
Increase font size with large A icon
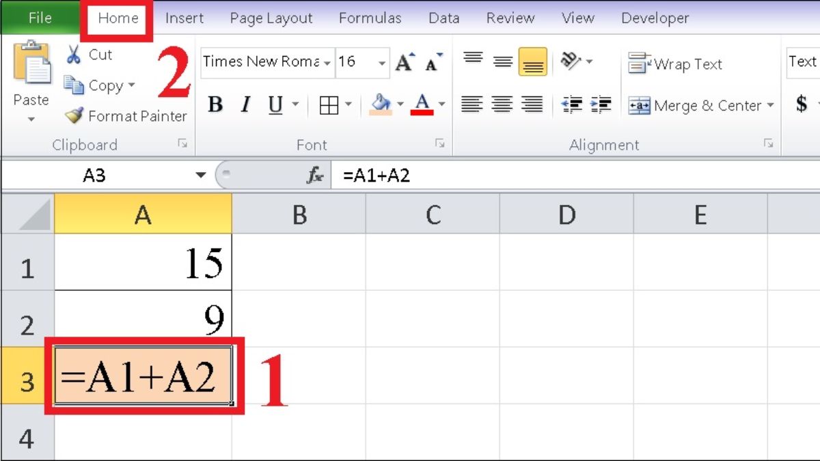coord(405,62)
